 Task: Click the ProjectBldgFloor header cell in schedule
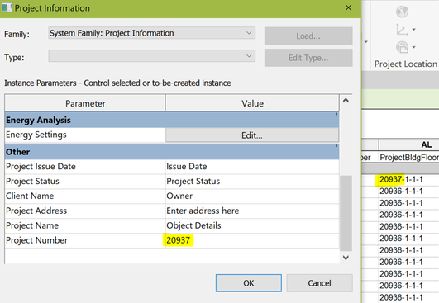(x=409, y=158)
